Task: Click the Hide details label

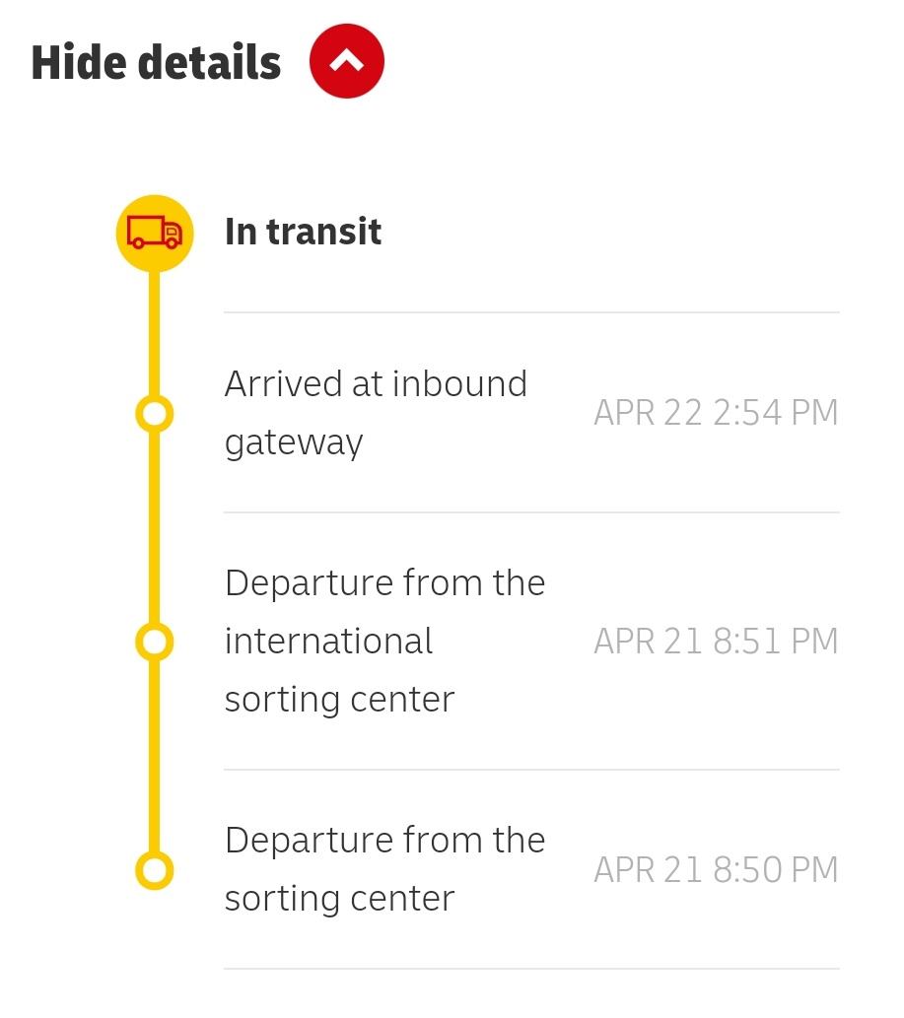Action: [156, 62]
